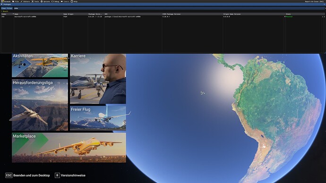Sort by the CIGS Package Version column header
This screenshot has height=183, width=326.
[172, 14]
